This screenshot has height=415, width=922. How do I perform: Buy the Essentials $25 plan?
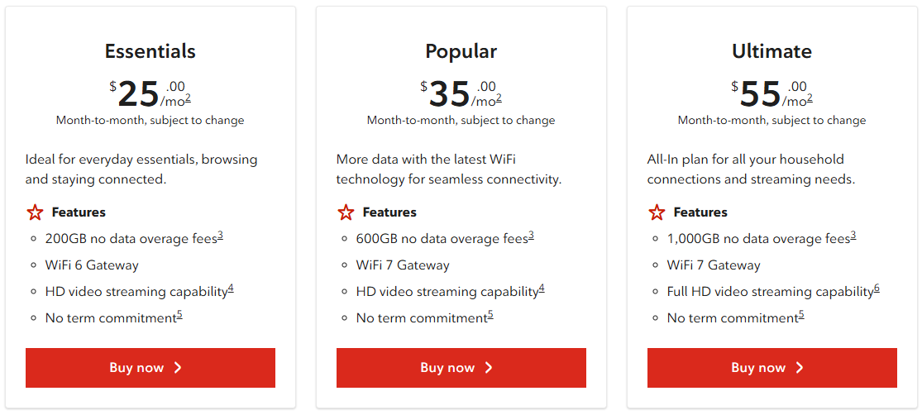pos(150,368)
